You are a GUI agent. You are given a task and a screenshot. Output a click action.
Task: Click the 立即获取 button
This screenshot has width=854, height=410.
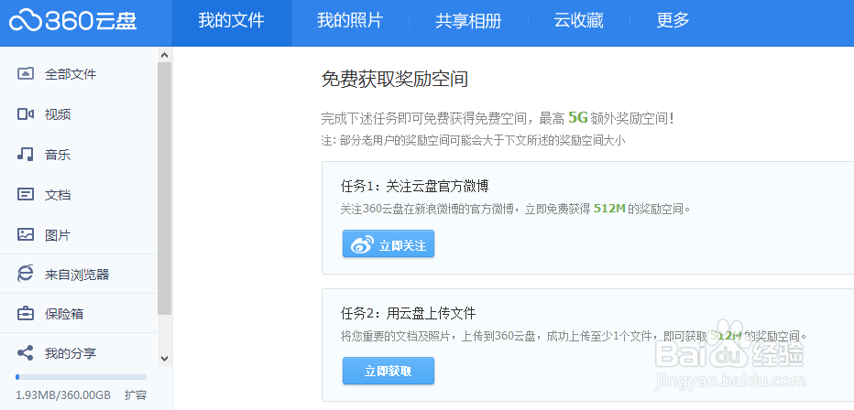(x=389, y=371)
